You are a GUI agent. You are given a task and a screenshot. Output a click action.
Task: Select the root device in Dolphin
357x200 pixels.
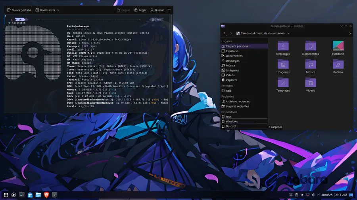244,117
